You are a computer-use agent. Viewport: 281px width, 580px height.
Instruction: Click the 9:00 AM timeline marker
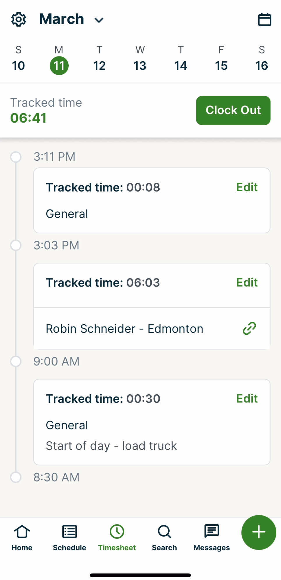tap(16, 361)
